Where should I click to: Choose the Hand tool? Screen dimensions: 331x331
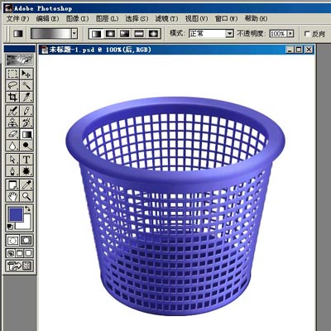(12, 196)
